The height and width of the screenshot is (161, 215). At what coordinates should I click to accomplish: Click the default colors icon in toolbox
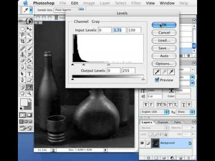(x=21, y=109)
